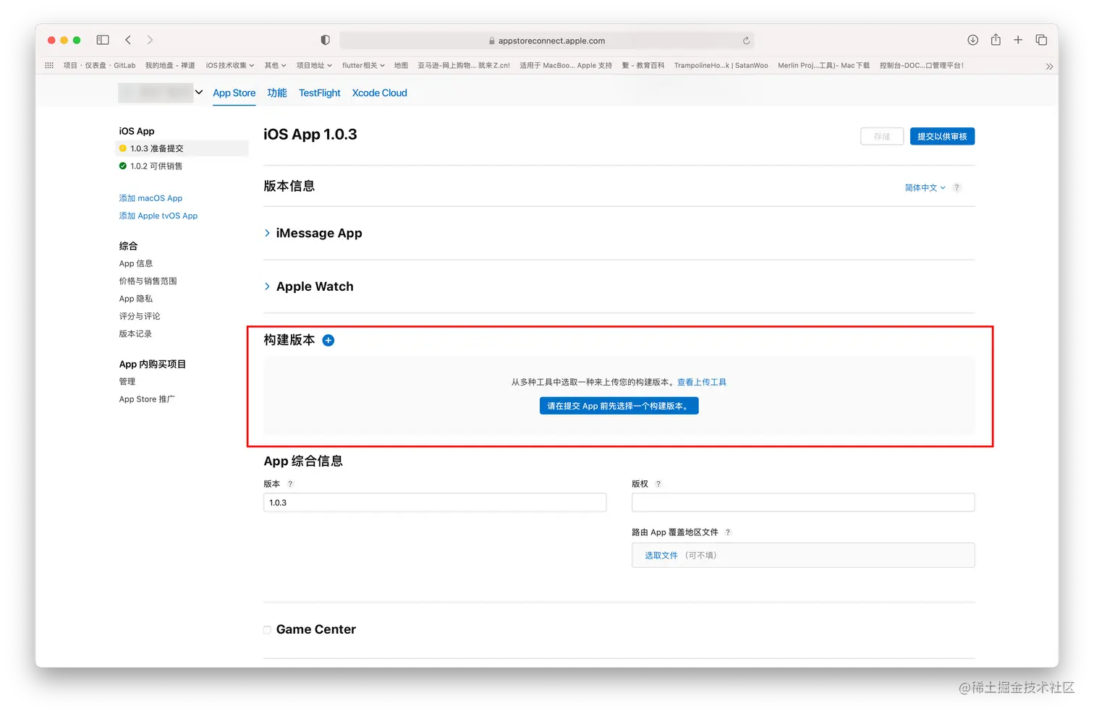Image resolution: width=1094 pixels, height=714 pixels.
Task: Click 提交以供审核 button
Action: pyautogui.click(x=942, y=136)
